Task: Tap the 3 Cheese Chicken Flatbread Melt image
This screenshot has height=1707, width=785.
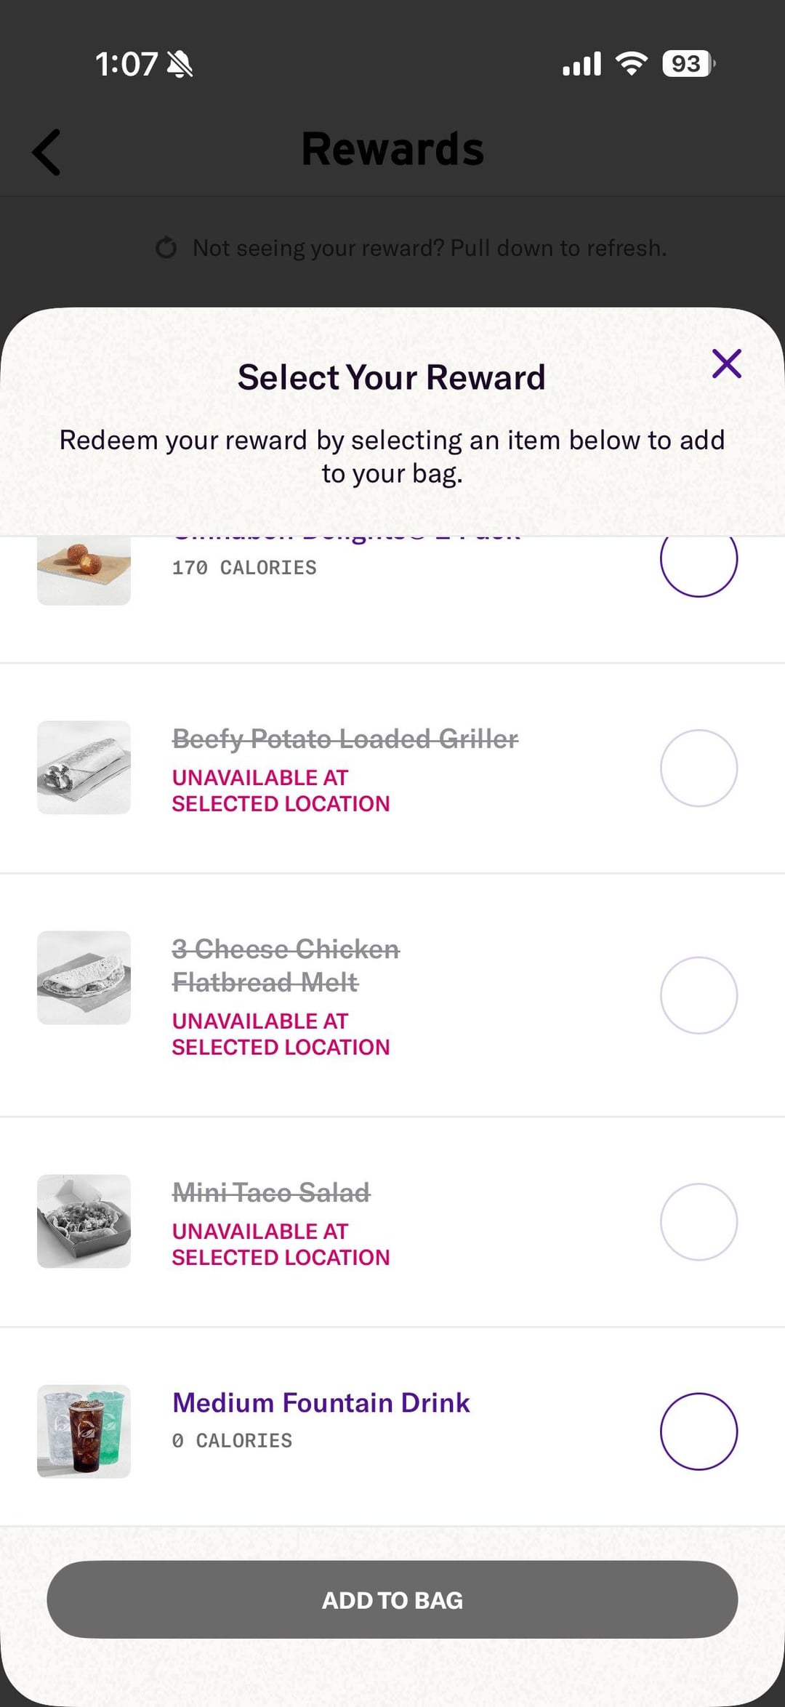Action: point(84,977)
